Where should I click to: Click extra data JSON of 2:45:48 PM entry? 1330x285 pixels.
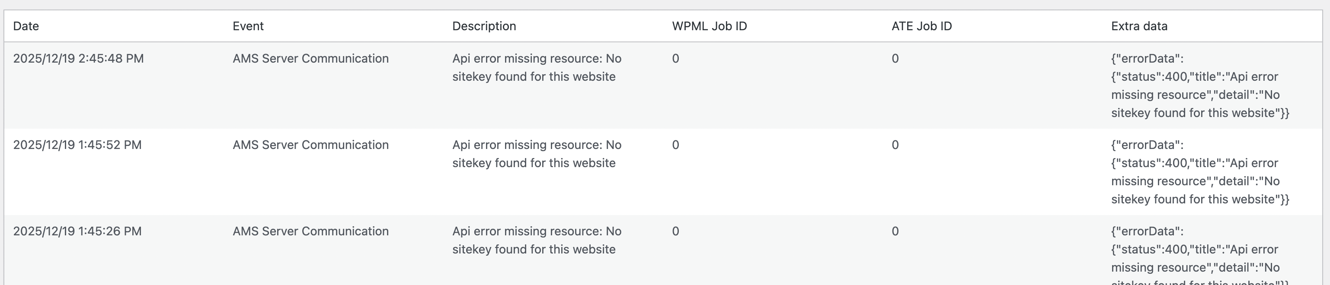tap(1199, 85)
